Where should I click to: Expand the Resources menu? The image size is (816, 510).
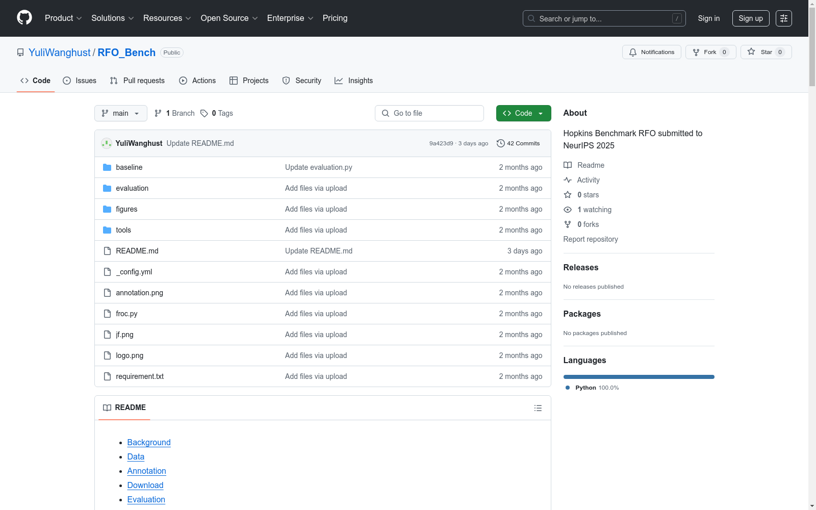point(167,18)
